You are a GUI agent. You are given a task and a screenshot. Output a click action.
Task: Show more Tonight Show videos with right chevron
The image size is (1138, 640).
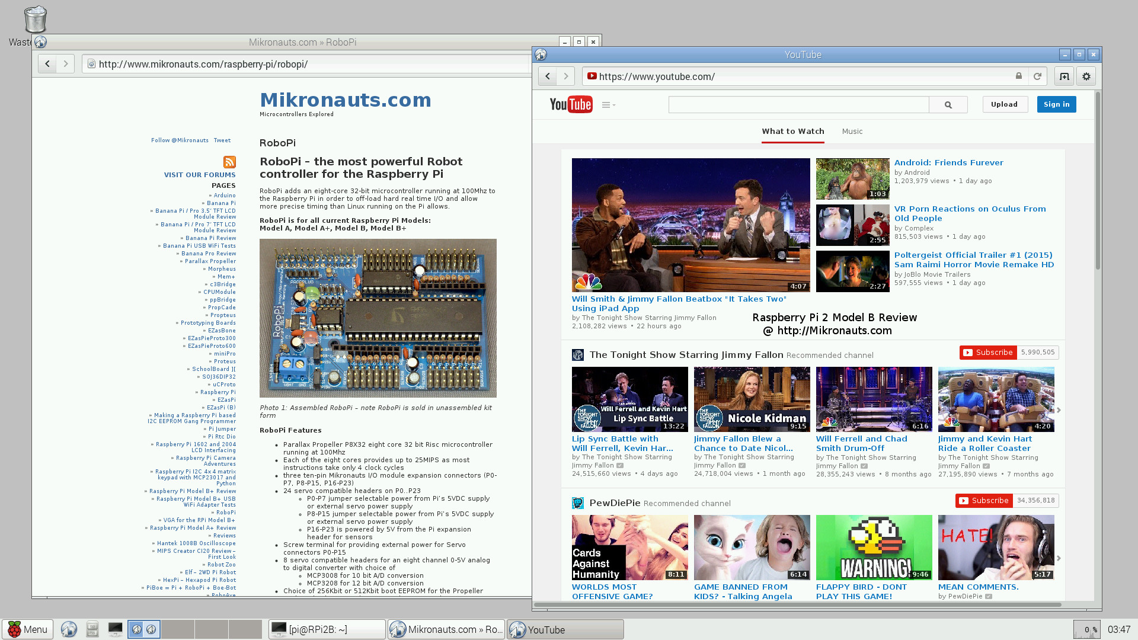(1059, 410)
